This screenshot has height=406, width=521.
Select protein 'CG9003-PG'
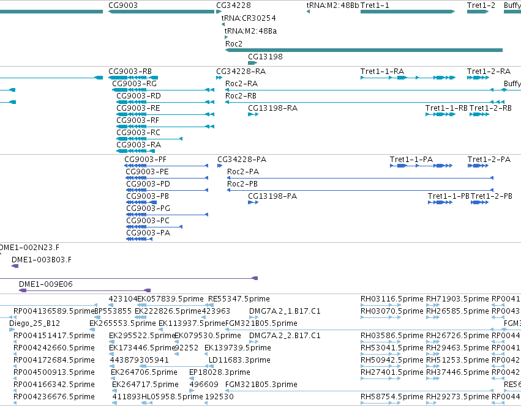(148, 209)
